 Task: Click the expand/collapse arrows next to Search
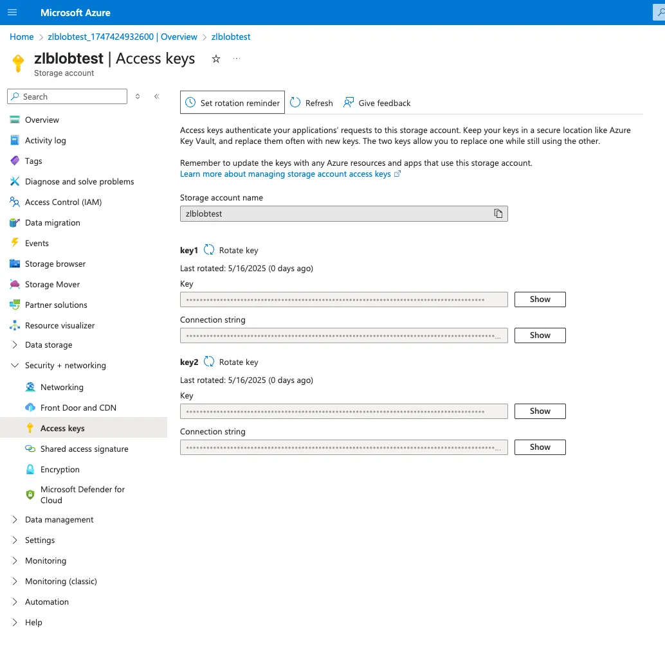[x=138, y=96]
